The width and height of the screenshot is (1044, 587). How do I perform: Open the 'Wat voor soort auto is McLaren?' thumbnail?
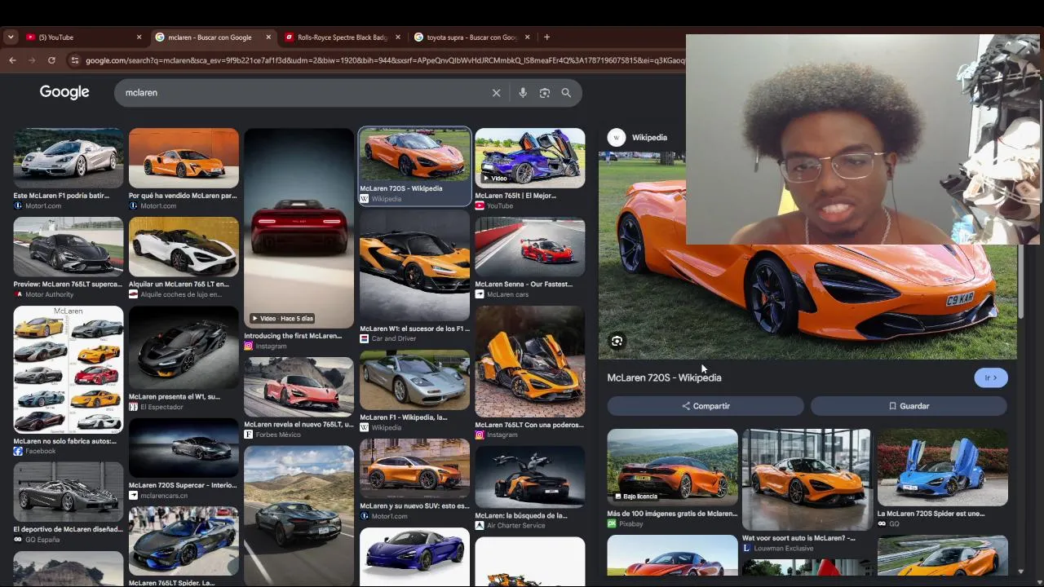pyautogui.click(x=807, y=480)
